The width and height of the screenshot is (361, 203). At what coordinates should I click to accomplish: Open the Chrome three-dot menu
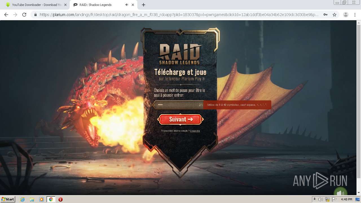click(x=355, y=15)
